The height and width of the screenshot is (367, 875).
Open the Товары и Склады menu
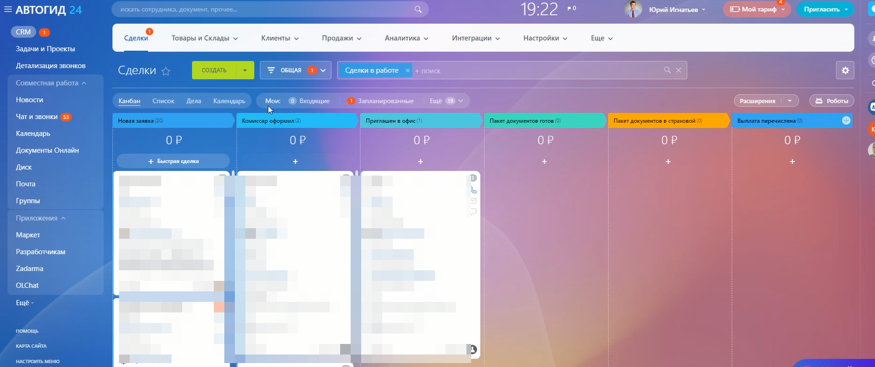click(205, 38)
